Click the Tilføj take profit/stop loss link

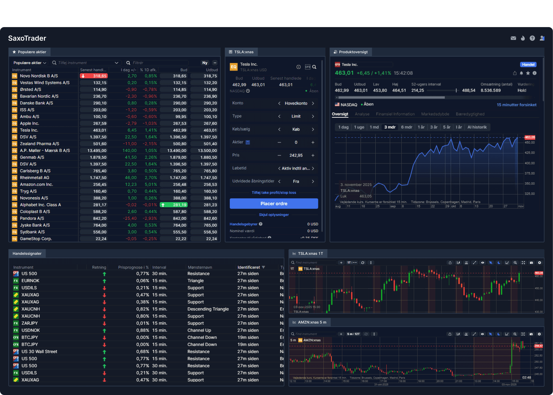(274, 192)
